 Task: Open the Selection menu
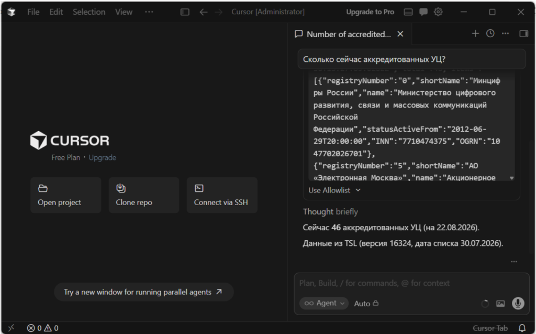click(x=89, y=12)
